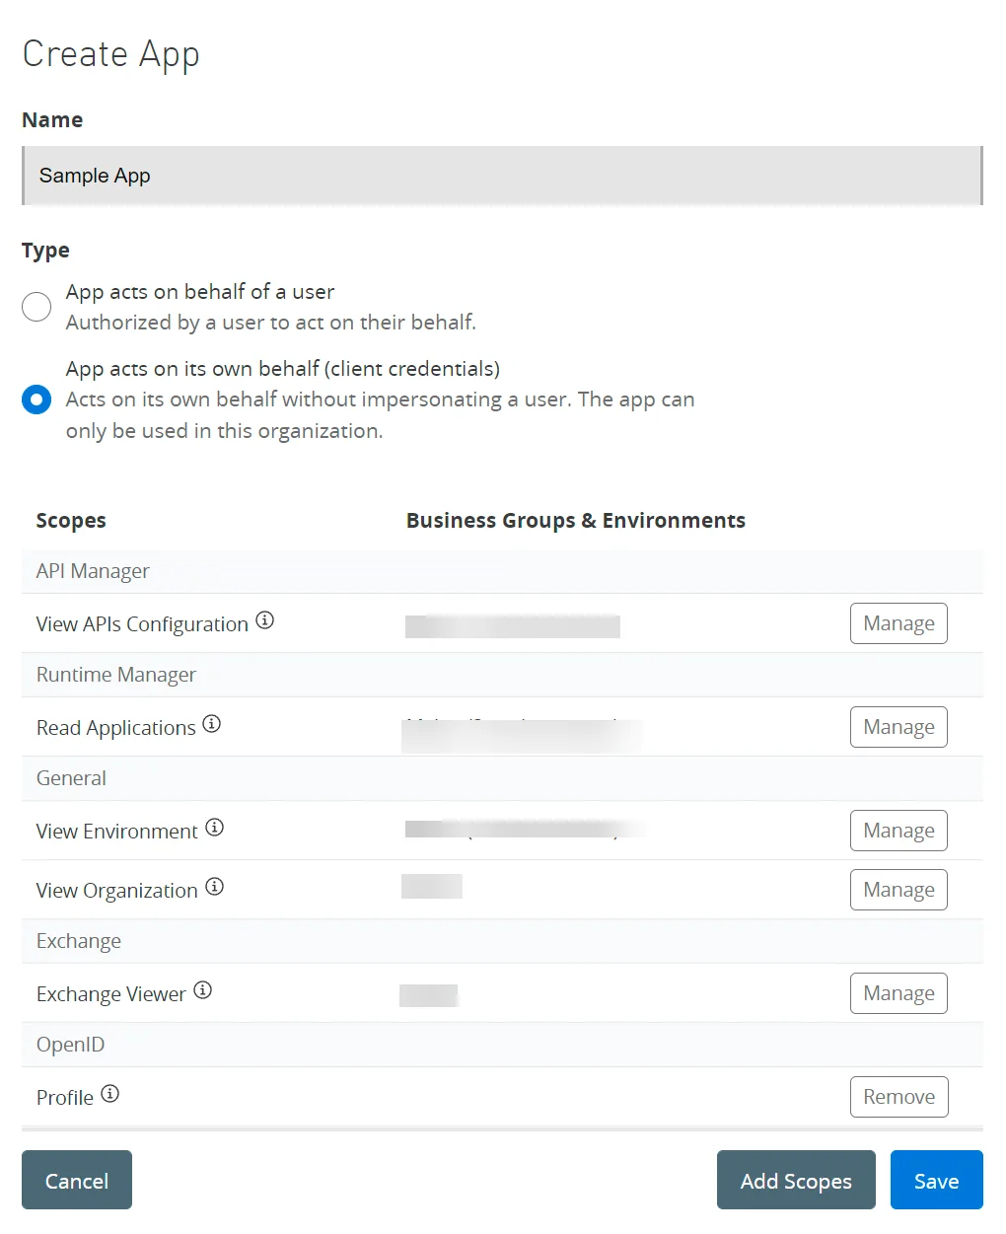Image resolution: width=1006 pixels, height=1234 pixels.
Task: Select 'App acts on behalf of a user'
Action: point(36,307)
